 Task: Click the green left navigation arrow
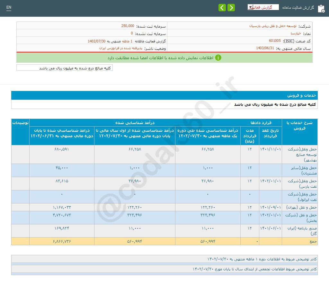click(222, 7)
